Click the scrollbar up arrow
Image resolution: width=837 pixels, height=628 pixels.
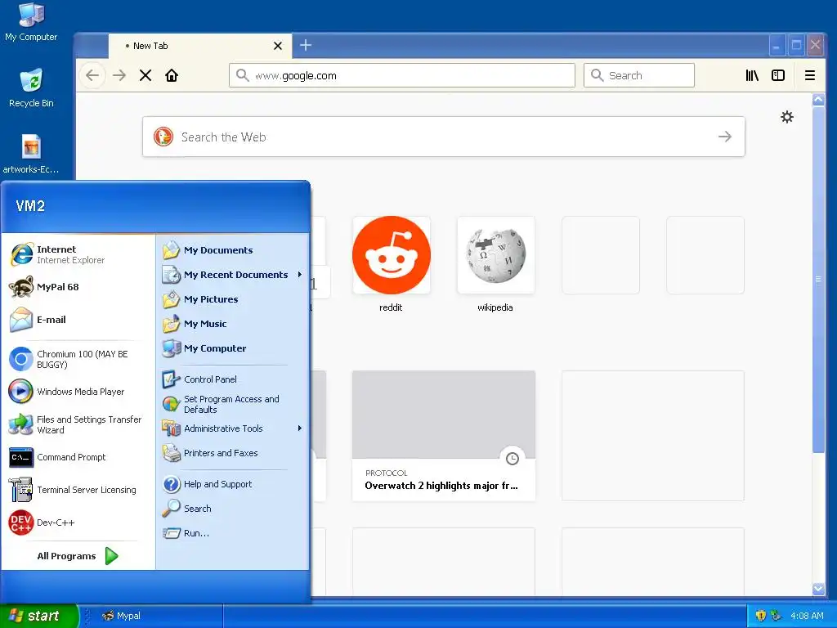tap(818, 100)
